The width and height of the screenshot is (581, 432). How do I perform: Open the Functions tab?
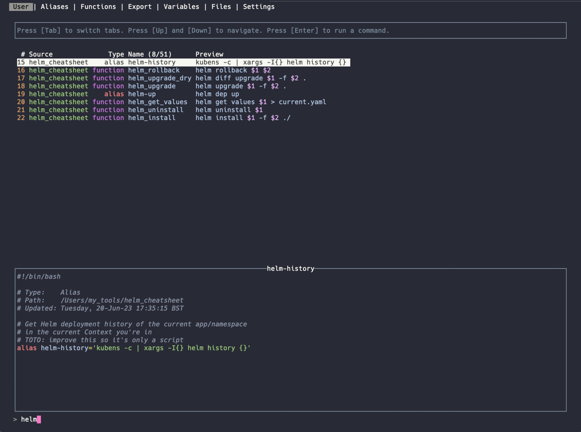(98, 7)
